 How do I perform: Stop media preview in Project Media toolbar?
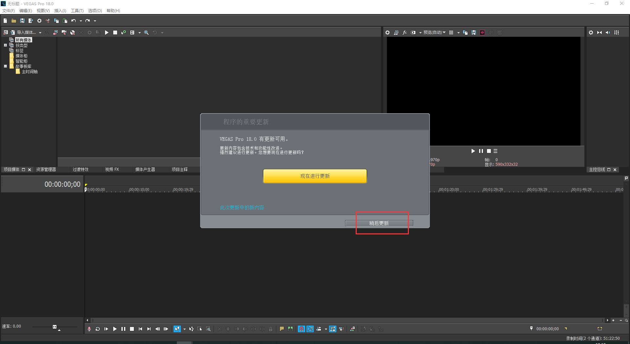[115, 32]
